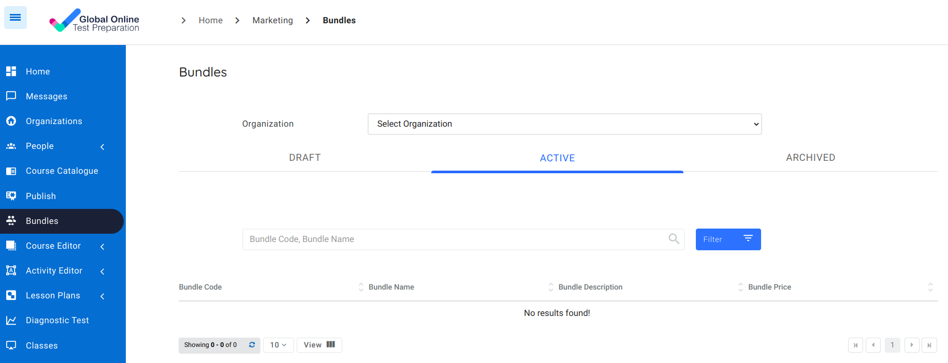Switch to the ARCHIVED tab
The height and width of the screenshot is (363, 948).
tap(810, 158)
